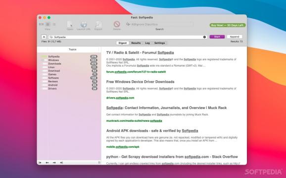Open the drivers.softpedia.com link
Viewport: 286px width, 178px height.
point(120,98)
